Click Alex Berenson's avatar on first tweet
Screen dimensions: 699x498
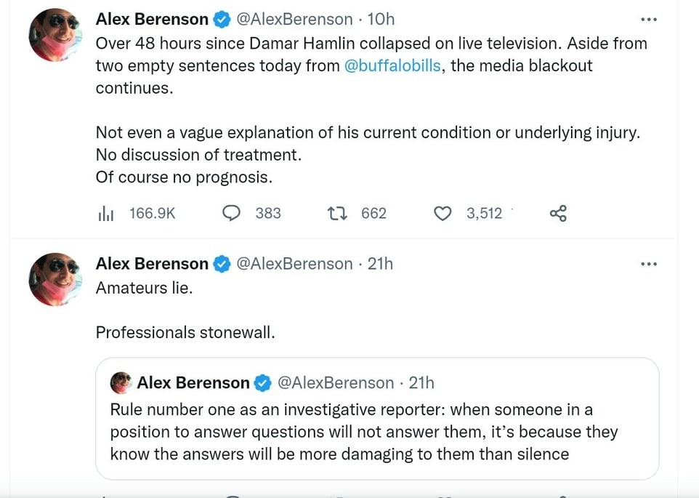point(54,35)
